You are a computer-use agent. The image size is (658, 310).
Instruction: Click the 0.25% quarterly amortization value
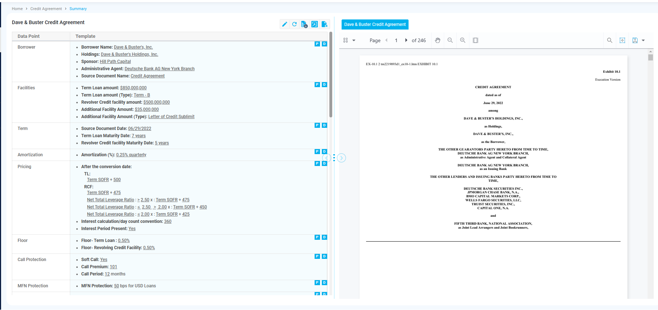click(131, 155)
